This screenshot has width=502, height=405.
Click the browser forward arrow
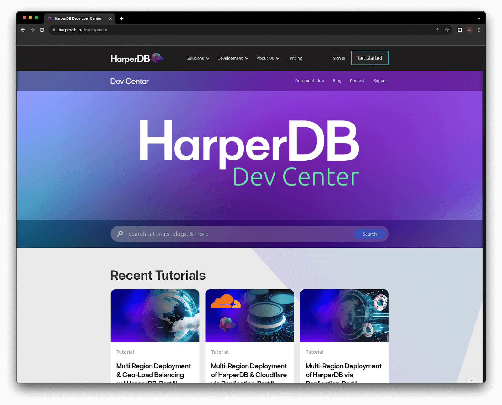33,30
